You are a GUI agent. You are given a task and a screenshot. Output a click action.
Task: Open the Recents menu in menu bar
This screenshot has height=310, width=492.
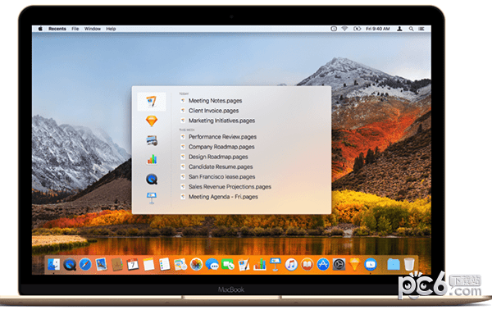point(57,29)
